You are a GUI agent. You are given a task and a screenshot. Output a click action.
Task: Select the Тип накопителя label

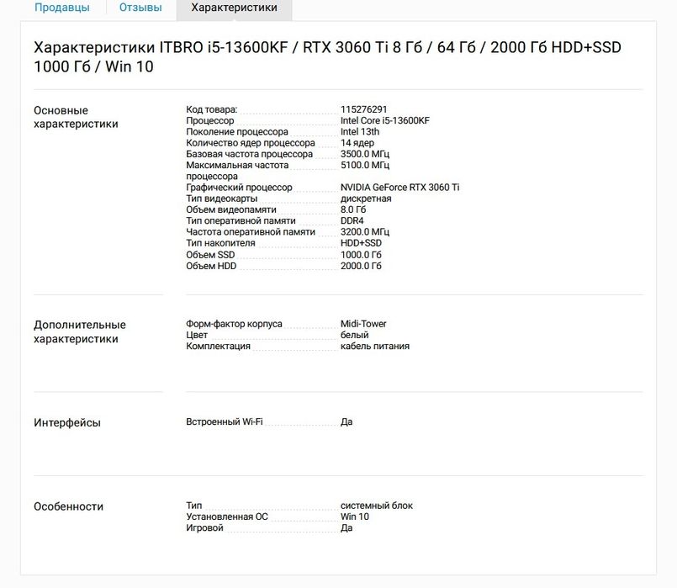220,243
